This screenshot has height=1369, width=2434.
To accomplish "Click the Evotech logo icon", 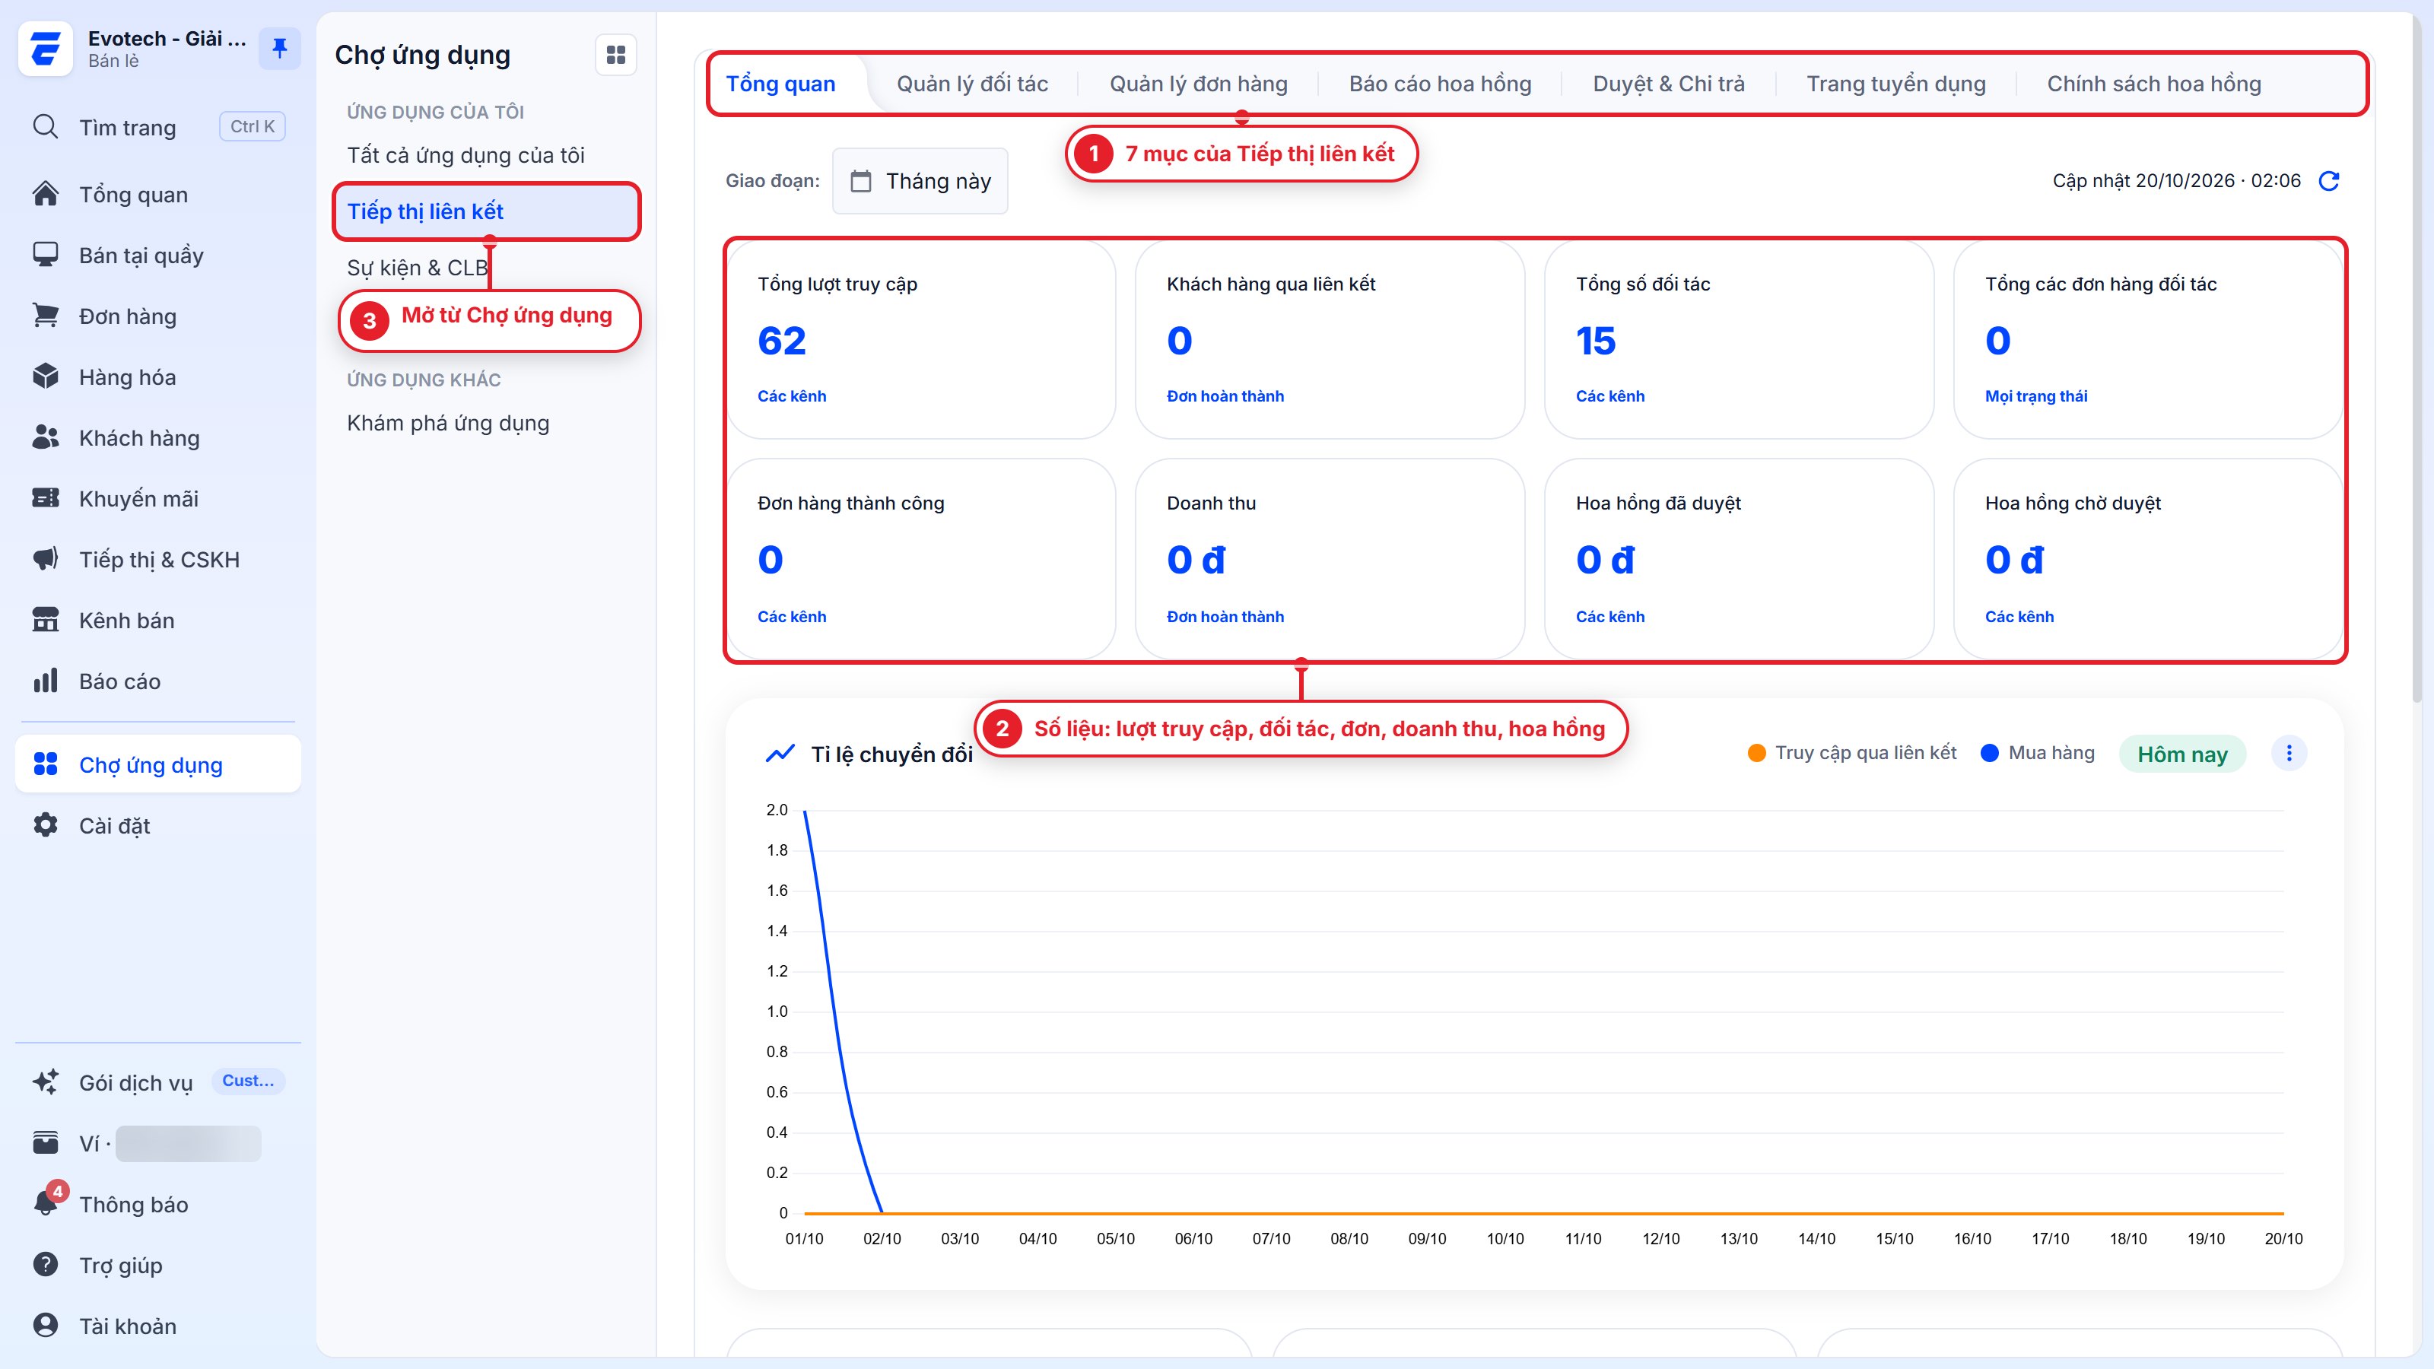I will [x=44, y=48].
